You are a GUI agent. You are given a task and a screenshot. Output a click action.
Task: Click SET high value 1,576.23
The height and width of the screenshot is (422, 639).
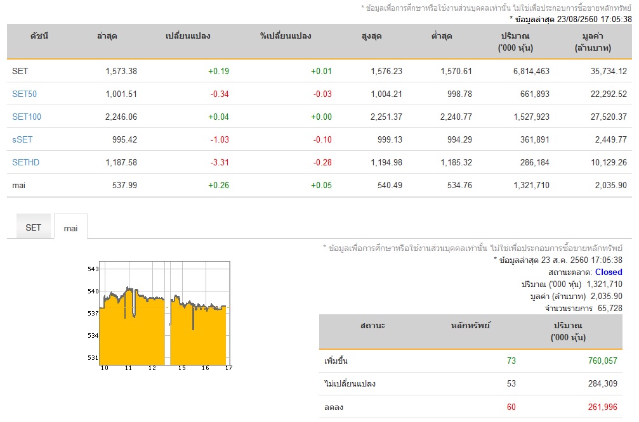tap(386, 71)
